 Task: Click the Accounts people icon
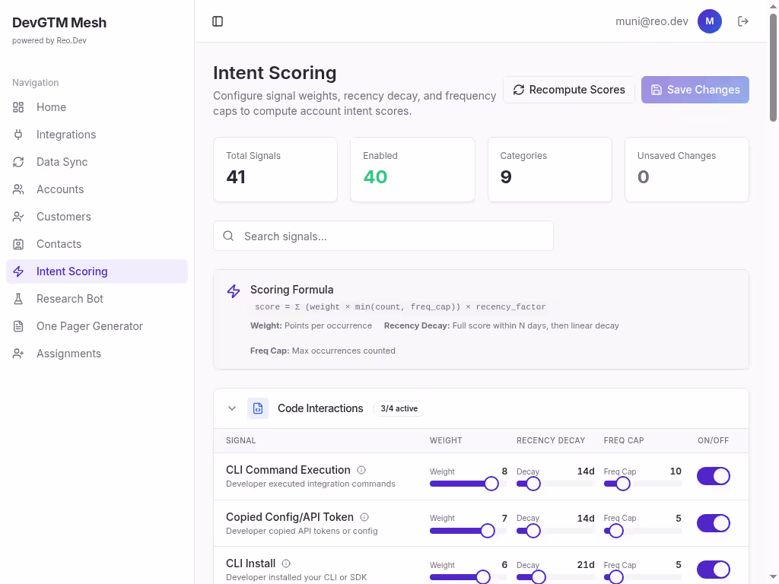[x=18, y=189]
